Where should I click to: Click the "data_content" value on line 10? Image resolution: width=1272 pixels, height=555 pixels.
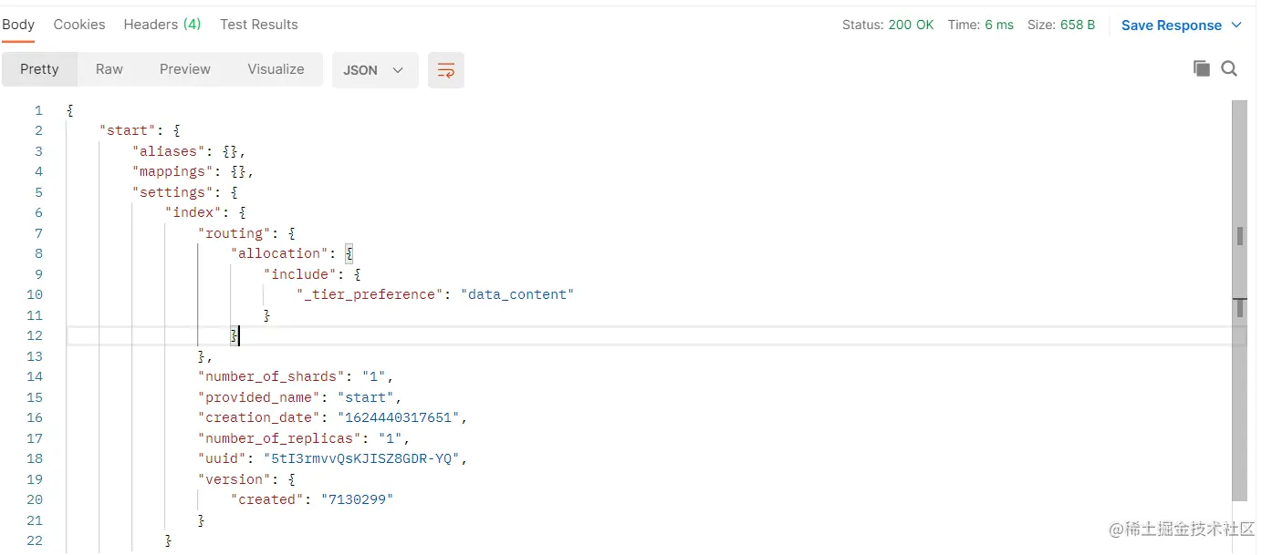point(517,294)
